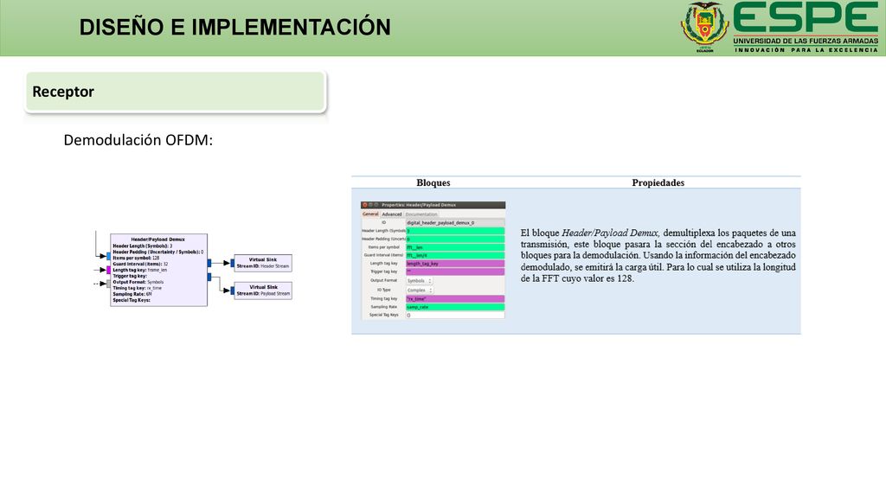886x498 pixels.
Task: Select the Virtual Sink block with Header Stream
Action: (263, 263)
